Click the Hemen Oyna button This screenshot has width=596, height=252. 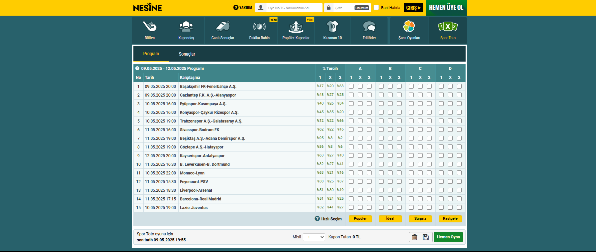click(x=448, y=237)
